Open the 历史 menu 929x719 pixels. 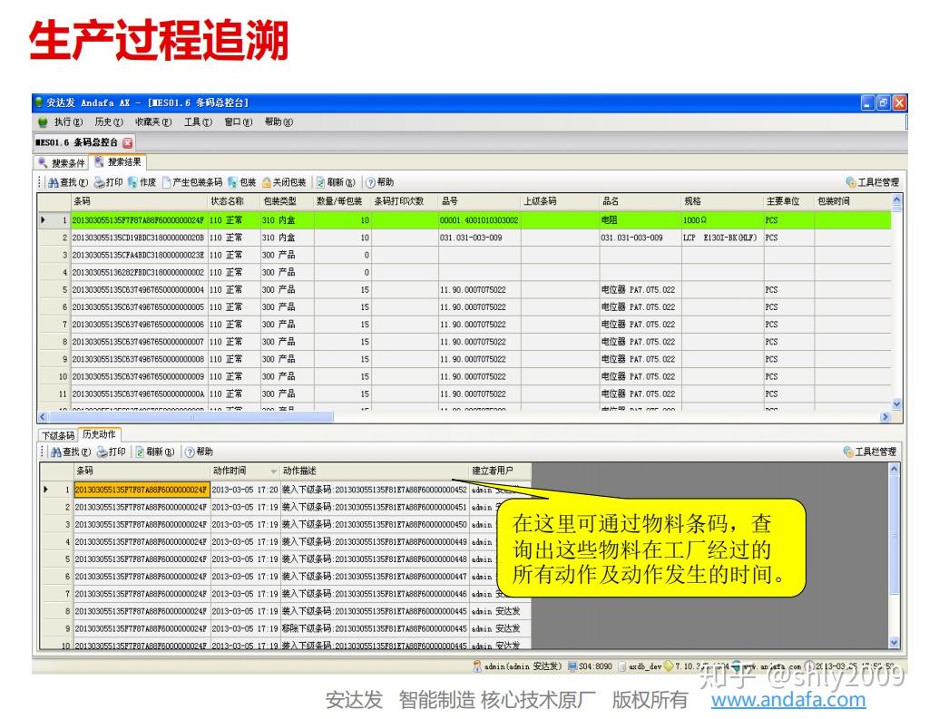coord(109,122)
